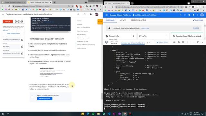This screenshot has height=116, width=206.
Task: Click the Open Editor button in Cloud Shell
Action: pyautogui.click(x=162, y=42)
